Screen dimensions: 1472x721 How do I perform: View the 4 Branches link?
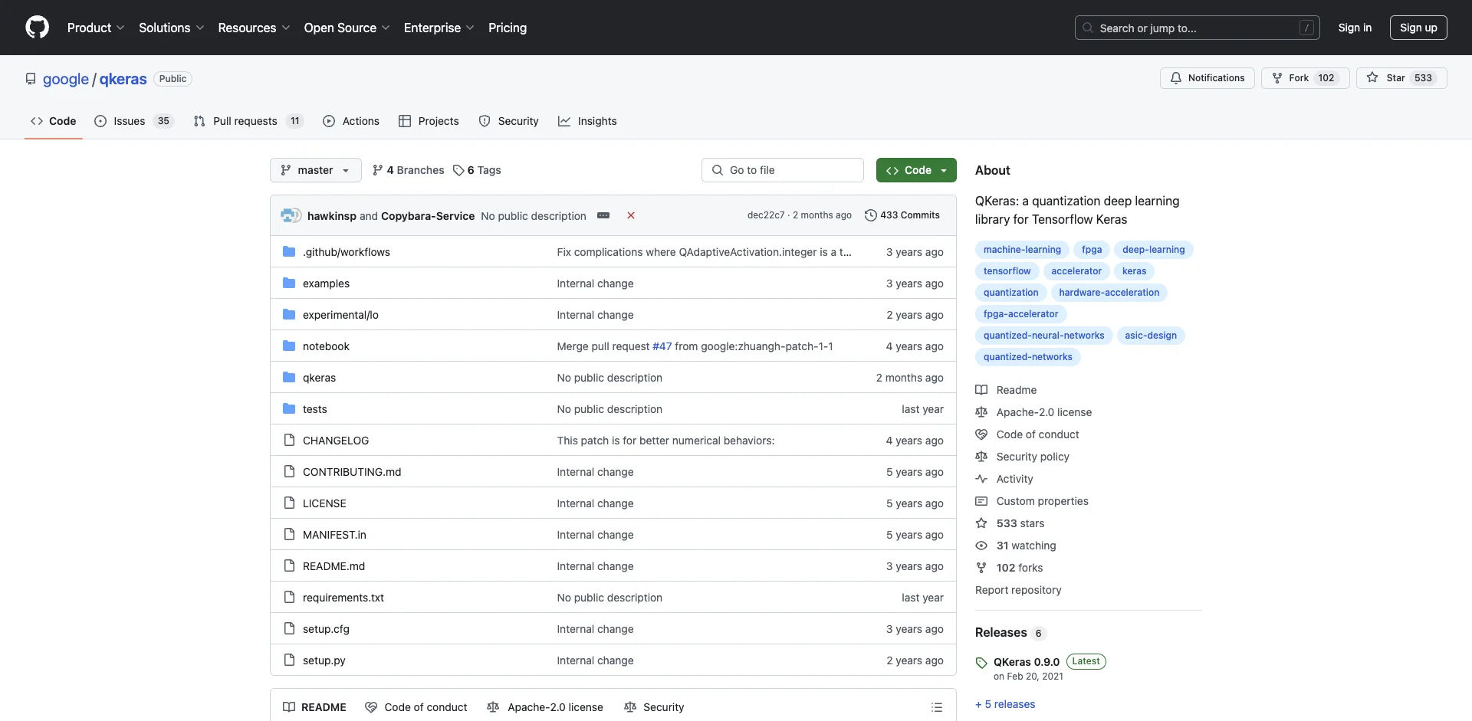coord(408,170)
